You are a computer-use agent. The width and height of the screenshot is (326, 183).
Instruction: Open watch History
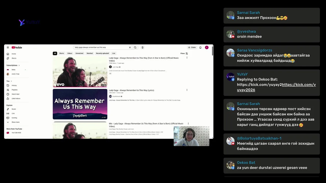14,85
